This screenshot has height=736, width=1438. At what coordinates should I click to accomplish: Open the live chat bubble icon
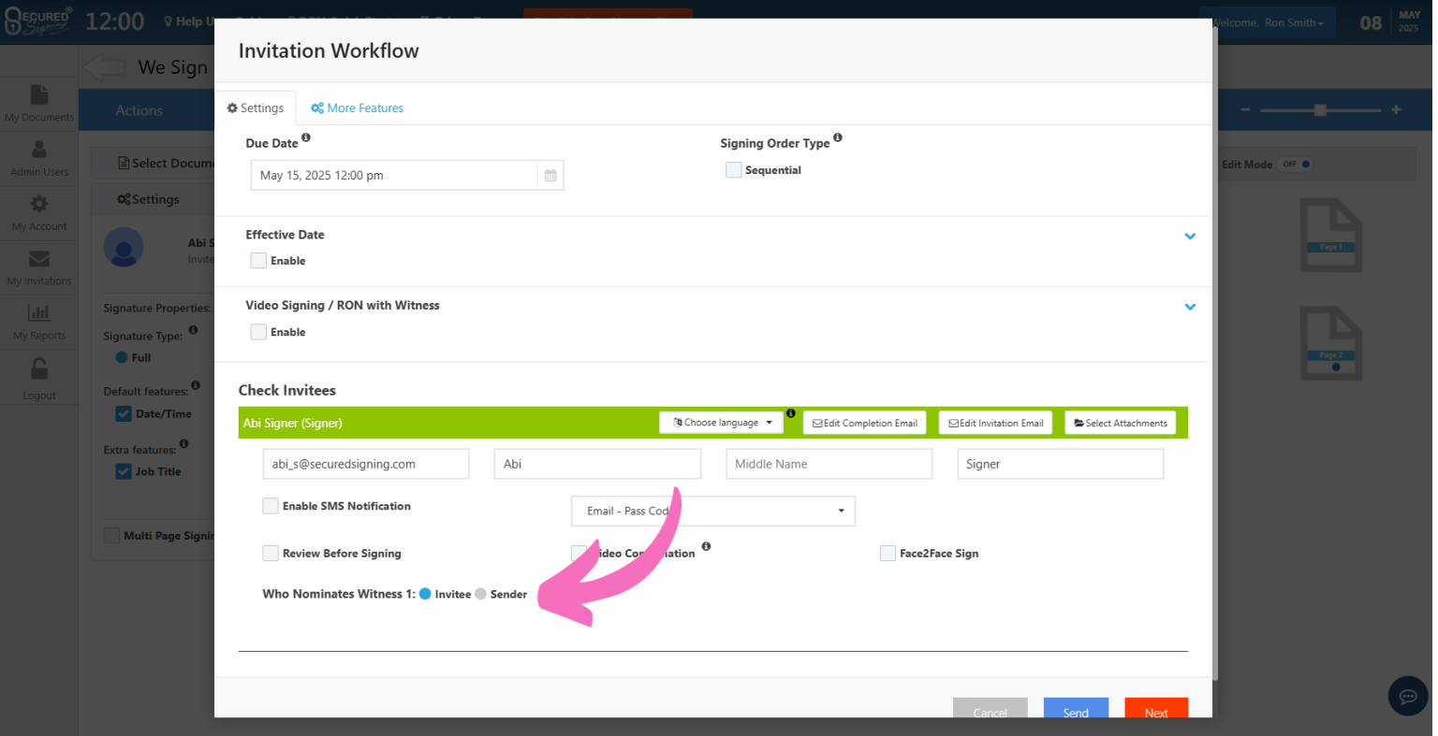pyautogui.click(x=1408, y=696)
